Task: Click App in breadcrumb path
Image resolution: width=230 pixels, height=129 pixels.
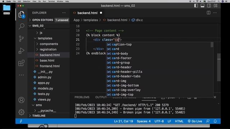Action: pos(77,20)
